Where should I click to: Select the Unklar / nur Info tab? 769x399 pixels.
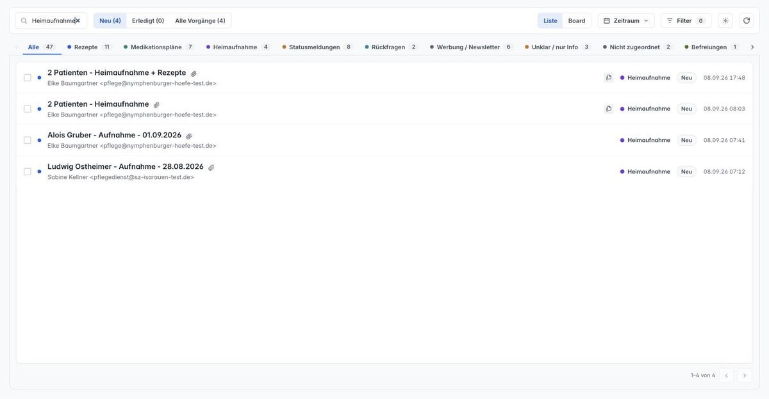click(x=557, y=47)
